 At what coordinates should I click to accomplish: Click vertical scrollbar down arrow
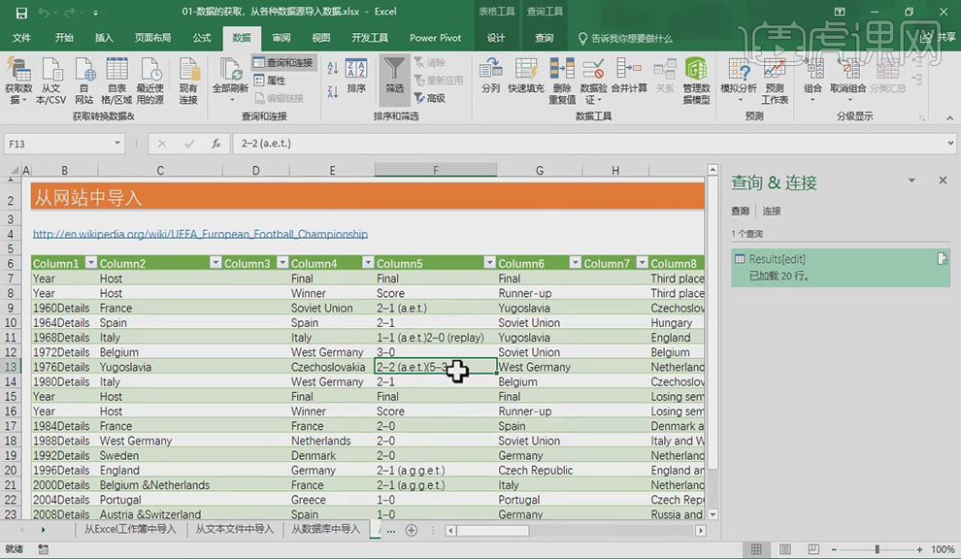pos(712,515)
